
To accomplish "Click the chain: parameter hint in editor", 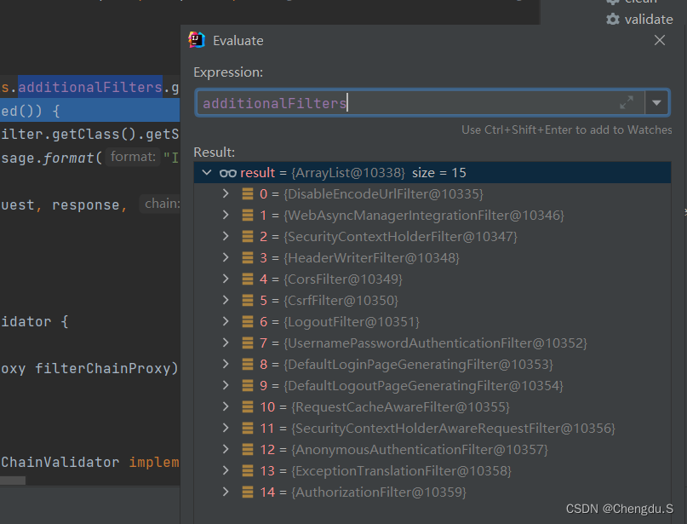I will (161, 204).
